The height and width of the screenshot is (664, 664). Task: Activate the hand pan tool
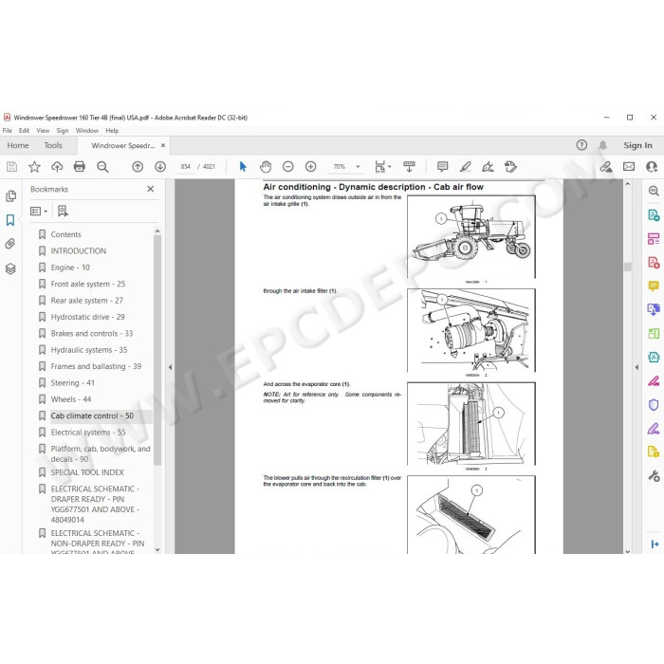click(266, 167)
